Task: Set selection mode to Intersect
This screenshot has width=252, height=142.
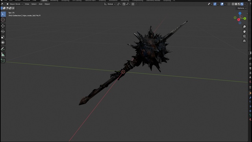Action: click(13, 8)
